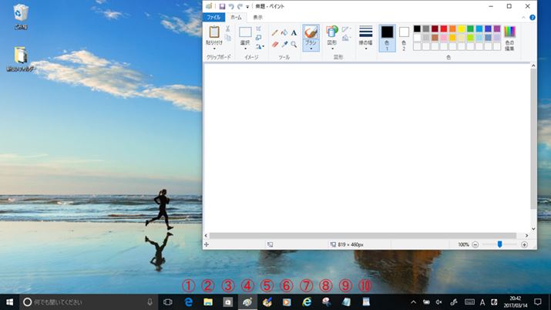
Task: Click the zoom in plus button
Action: pyautogui.click(x=525, y=244)
